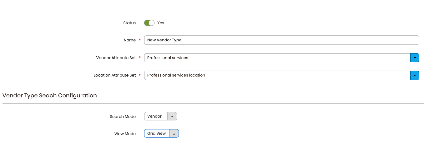424x145 pixels.
Task: Click the Grid View value in View Mode
Action: [156, 133]
